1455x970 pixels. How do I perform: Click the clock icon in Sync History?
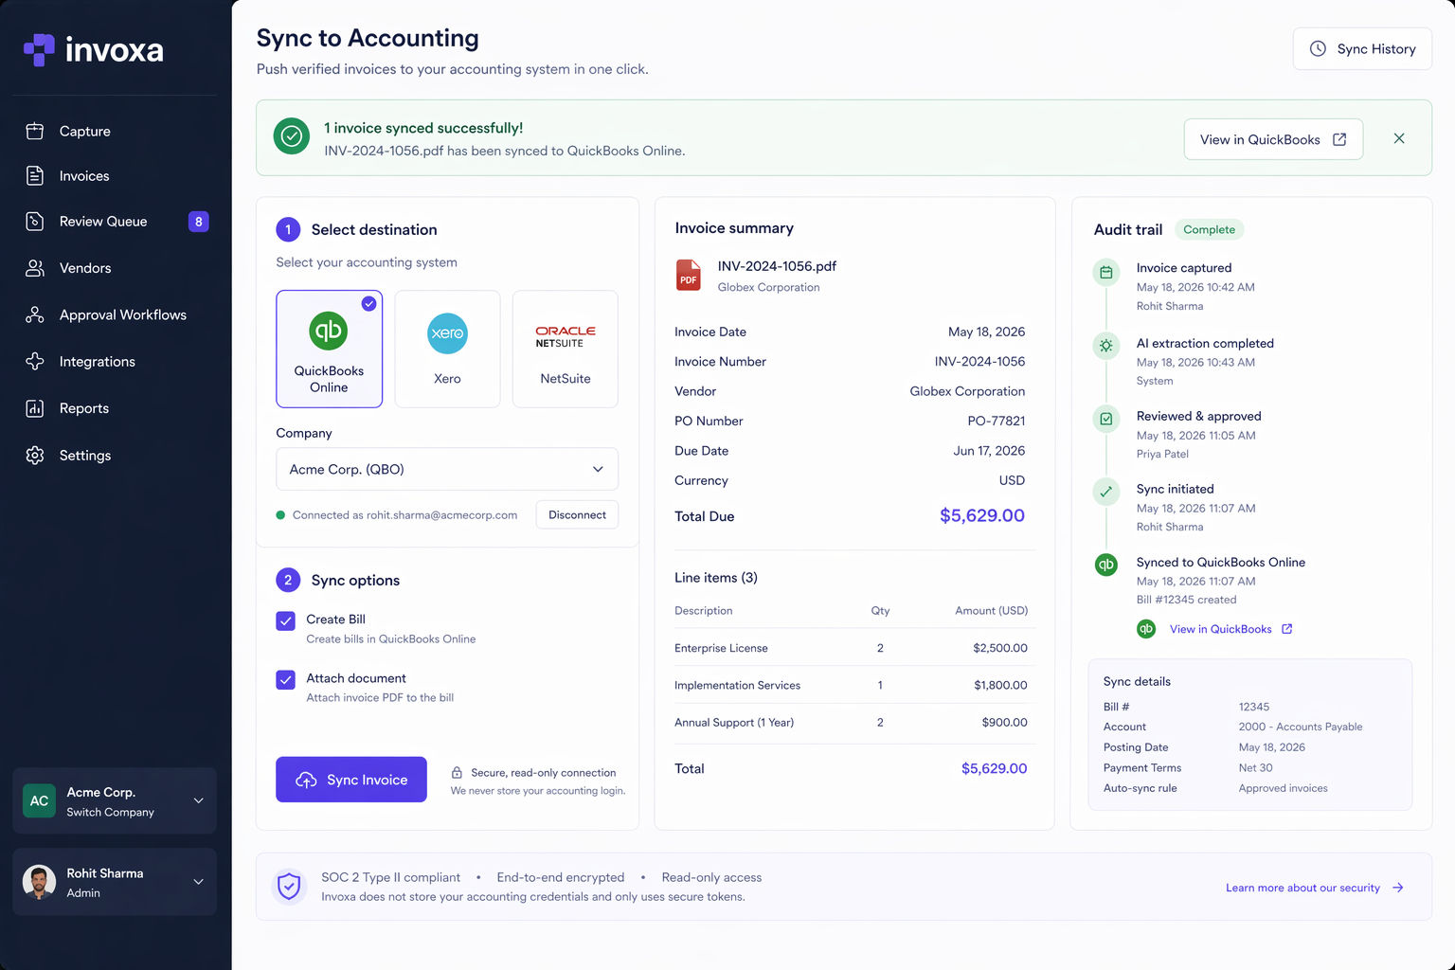point(1318,48)
